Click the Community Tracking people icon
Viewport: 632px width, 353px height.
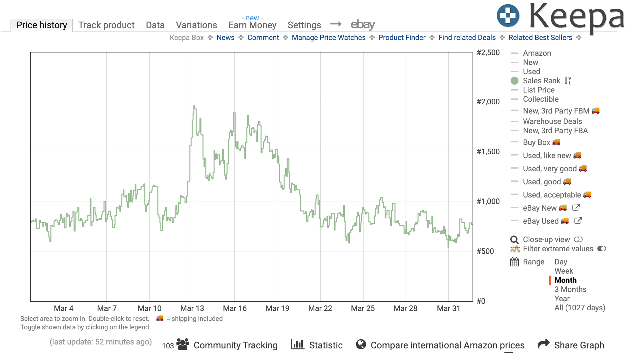coord(182,344)
